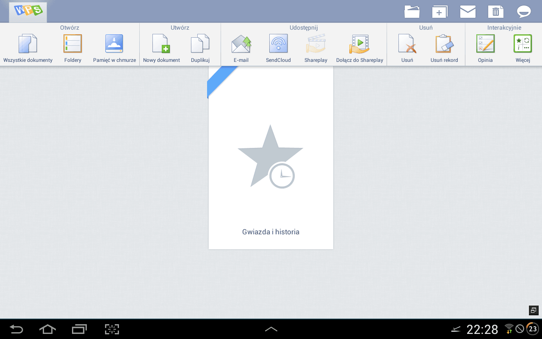Screen dimensions: 542x339
Task: Select the Duplikuj option
Action: point(200,49)
